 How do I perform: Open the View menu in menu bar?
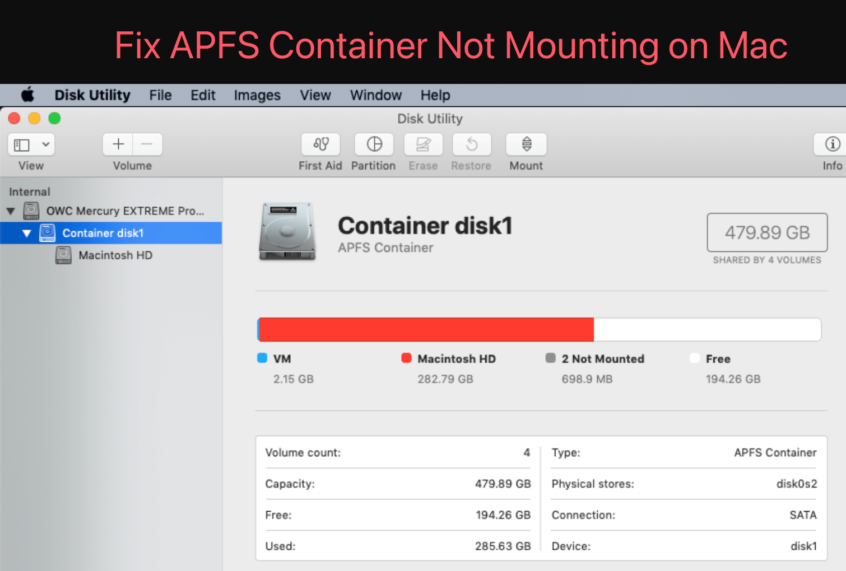(315, 95)
